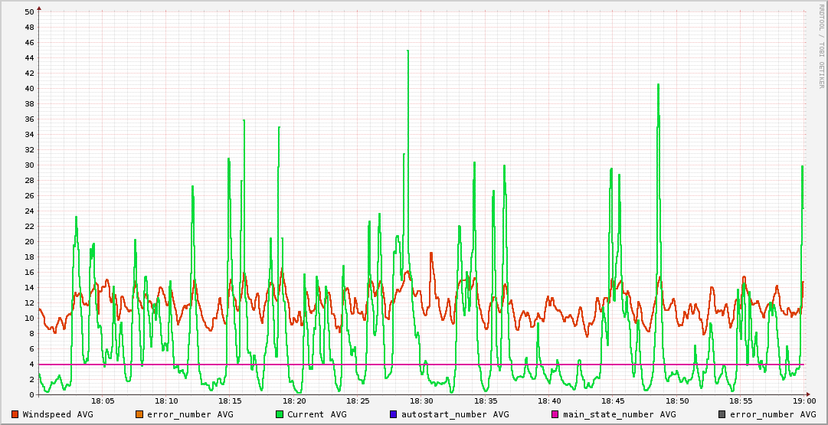
Task: Click the RRDTOOL / TOBI OETIKER watermark
Action: tap(821, 44)
